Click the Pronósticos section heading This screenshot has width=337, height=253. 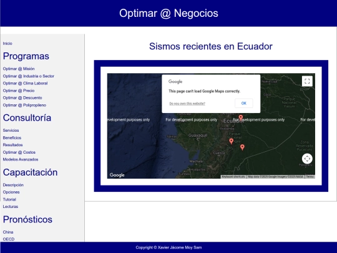click(x=27, y=219)
